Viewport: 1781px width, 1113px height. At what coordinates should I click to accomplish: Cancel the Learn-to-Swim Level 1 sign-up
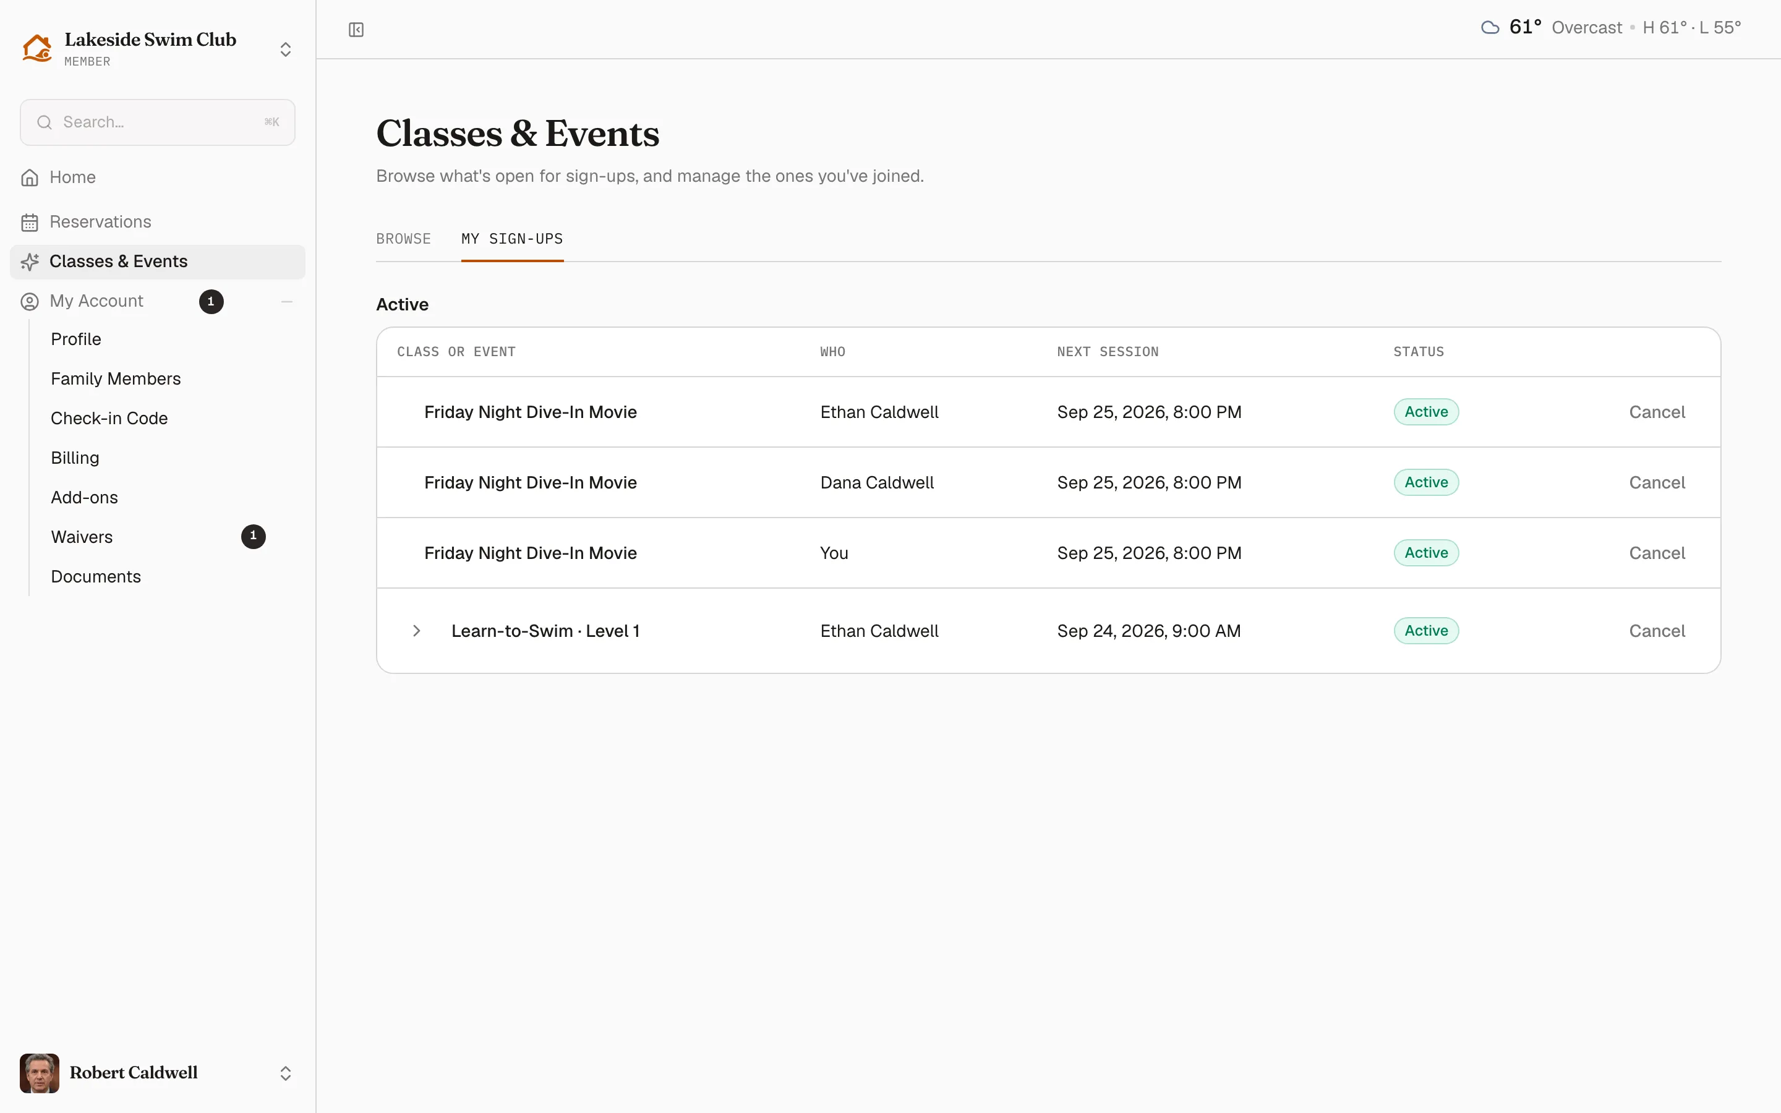[x=1657, y=631]
